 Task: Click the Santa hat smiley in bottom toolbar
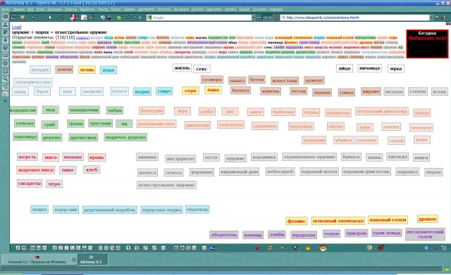323,248
